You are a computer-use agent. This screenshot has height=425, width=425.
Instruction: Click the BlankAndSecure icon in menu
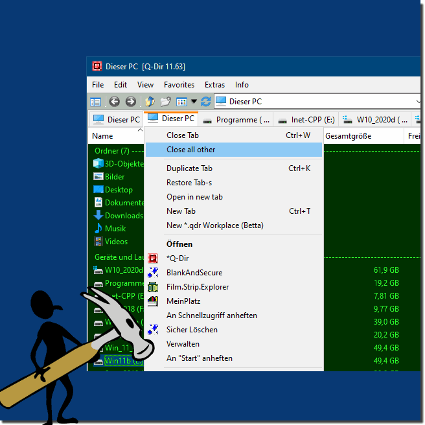point(153,273)
